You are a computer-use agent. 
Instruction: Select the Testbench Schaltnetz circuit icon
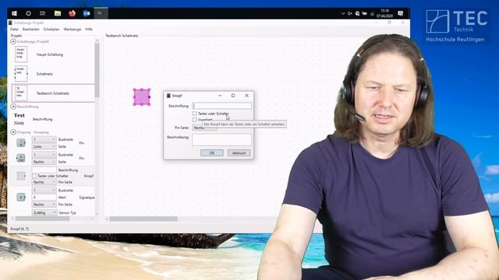click(x=21, y=93)
